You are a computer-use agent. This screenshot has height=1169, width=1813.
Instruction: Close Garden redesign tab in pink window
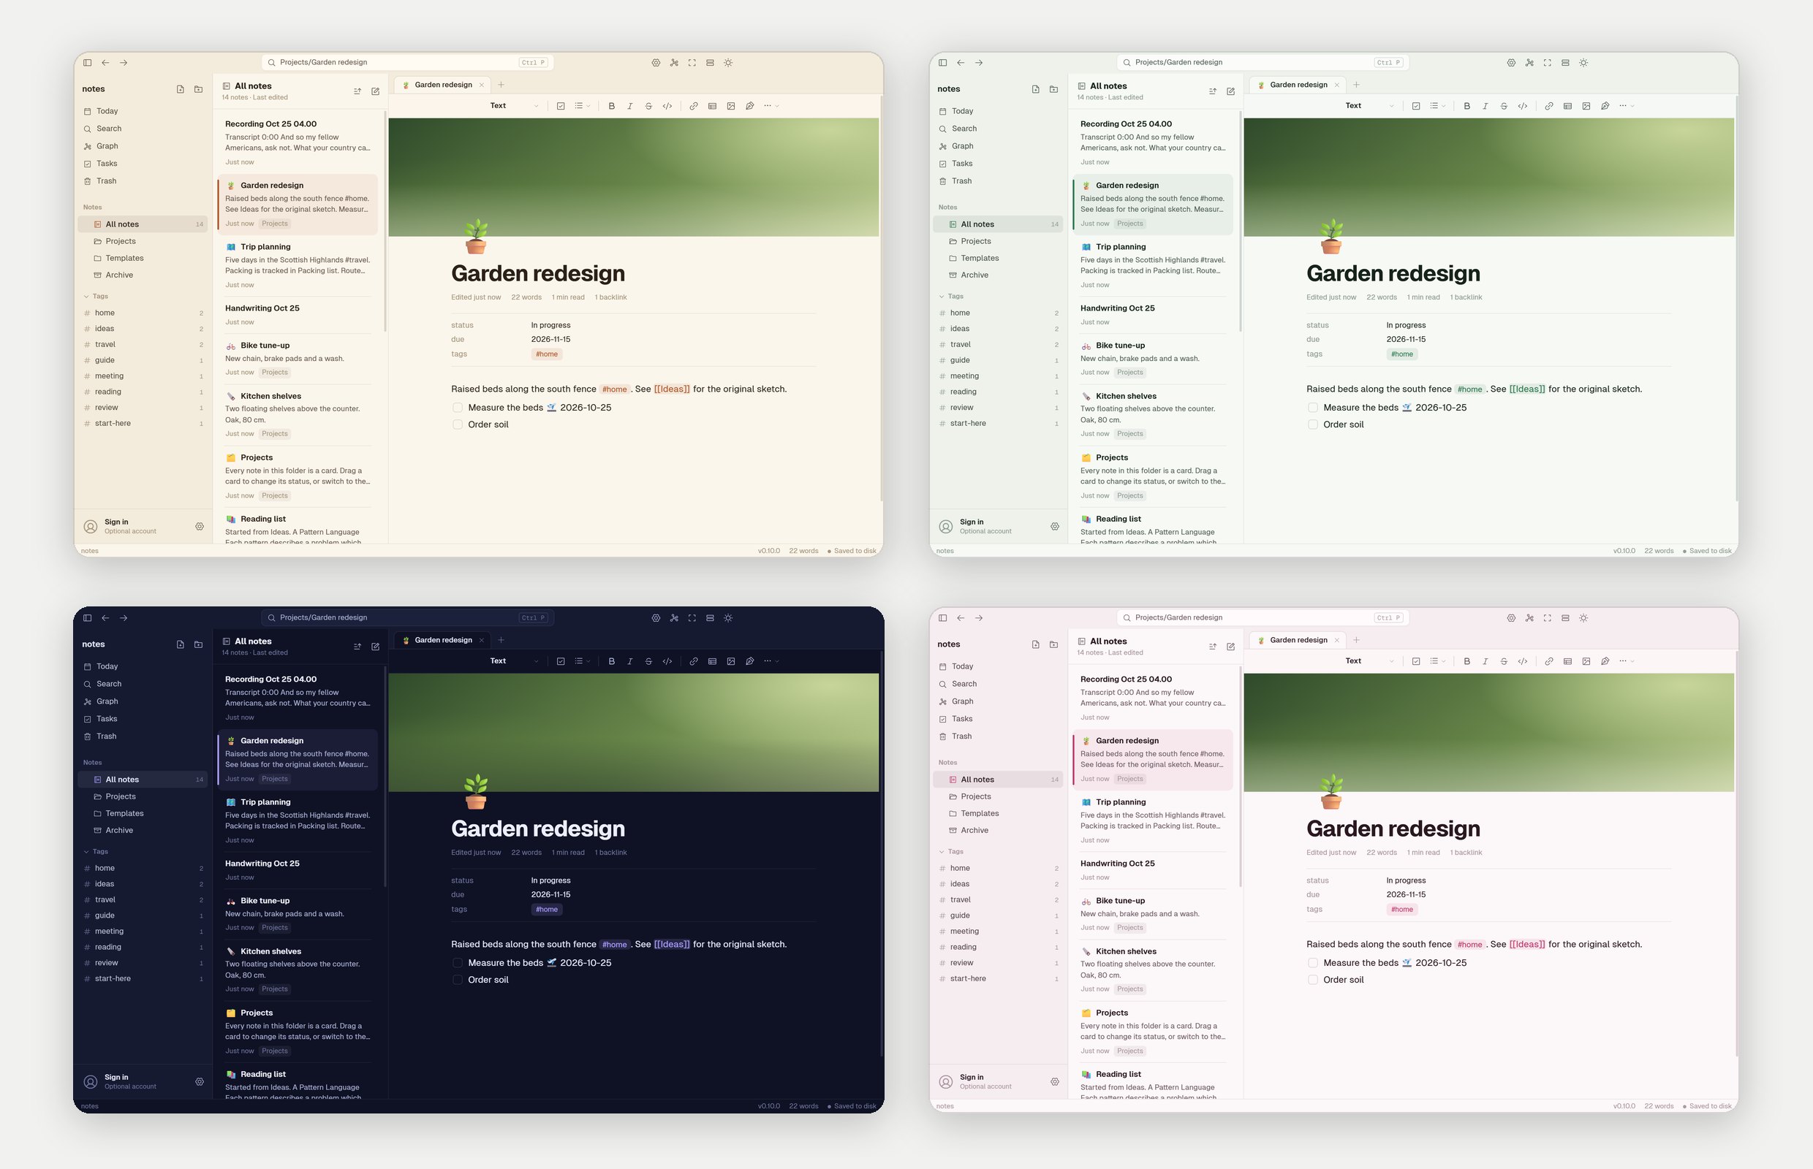coord(1337,641)
